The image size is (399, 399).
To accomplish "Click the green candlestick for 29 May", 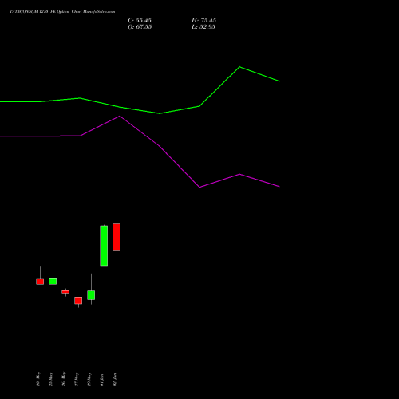I will tap(91, 295).
